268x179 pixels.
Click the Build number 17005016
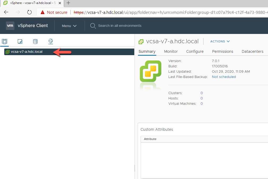pyautogui.click(x=220, y=66)
